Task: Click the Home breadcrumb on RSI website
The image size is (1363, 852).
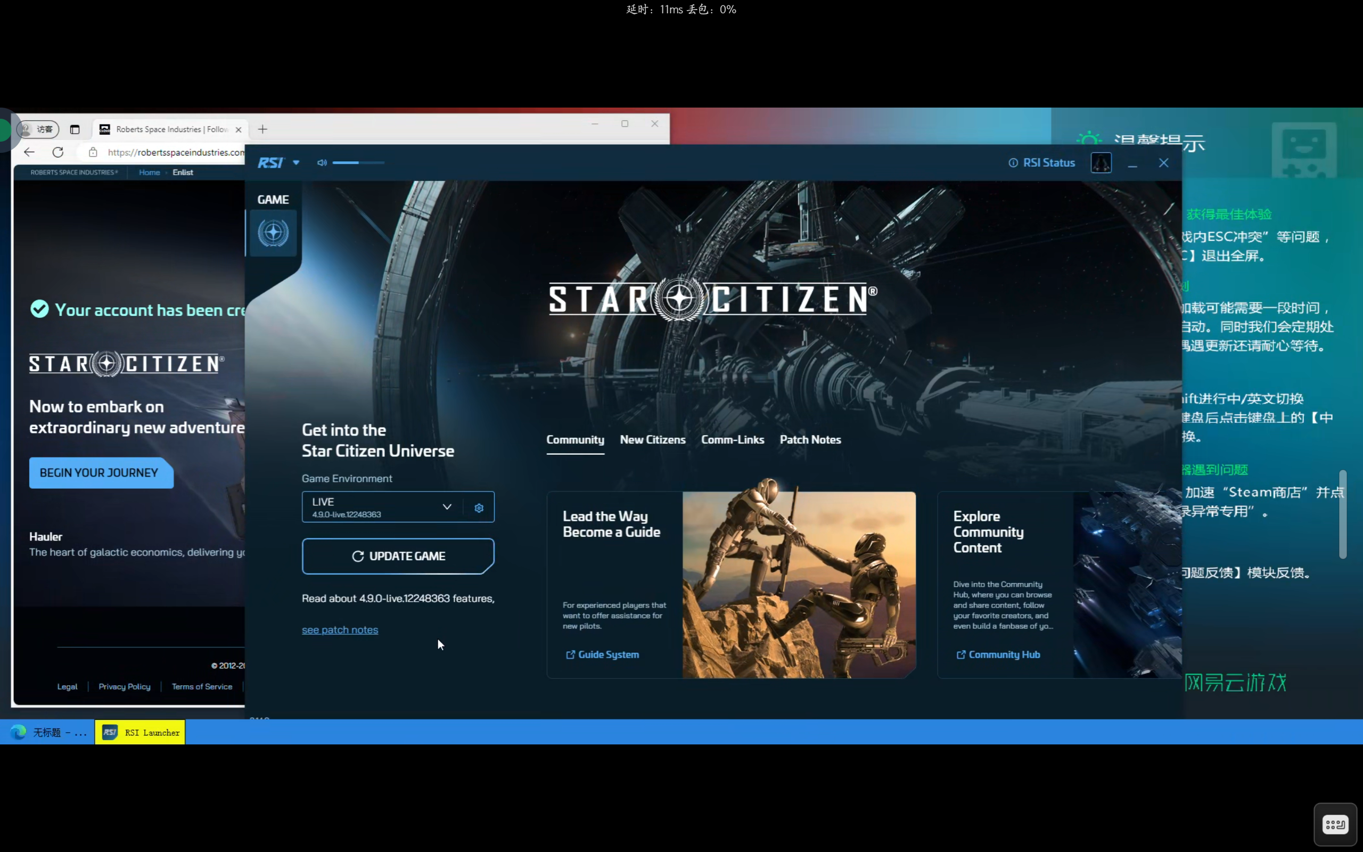Action: point(149,173)
